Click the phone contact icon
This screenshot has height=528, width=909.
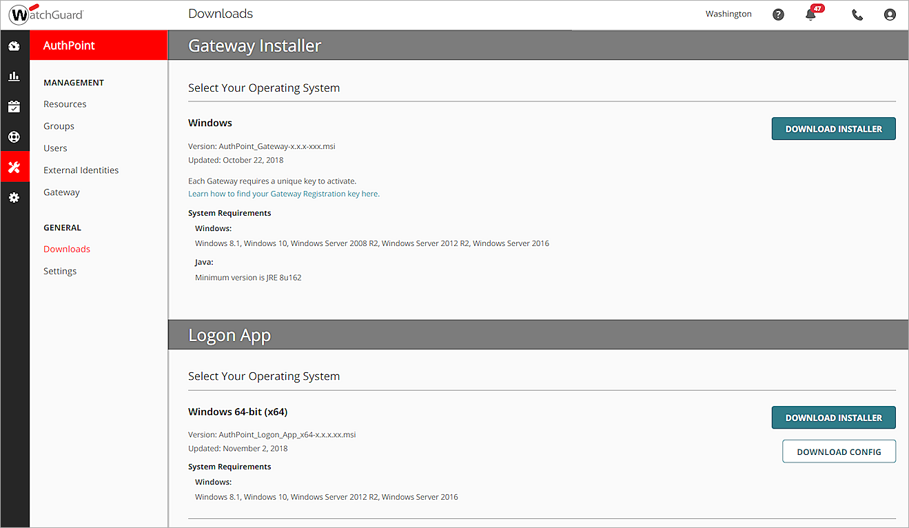[x=857, y=14]
